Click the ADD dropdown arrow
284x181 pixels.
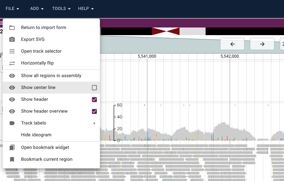(x=42, y=9)
